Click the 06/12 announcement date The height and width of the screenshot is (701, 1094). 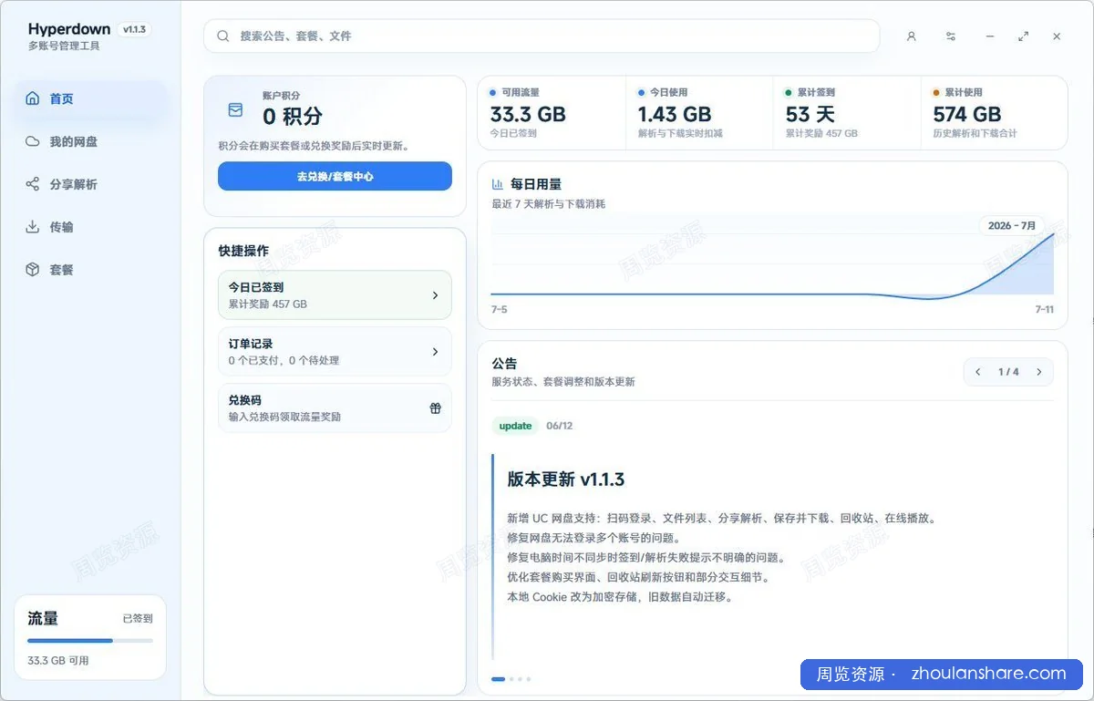coord(560,426)
